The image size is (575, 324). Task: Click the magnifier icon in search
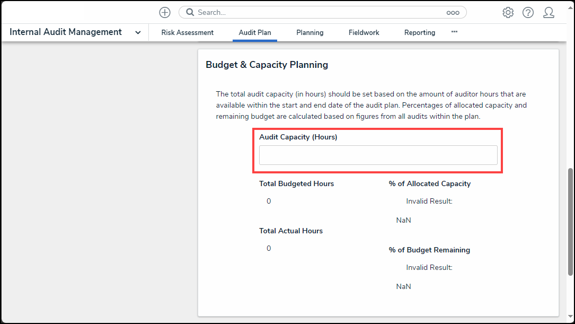pyautogui.click(x=190, y=12)
